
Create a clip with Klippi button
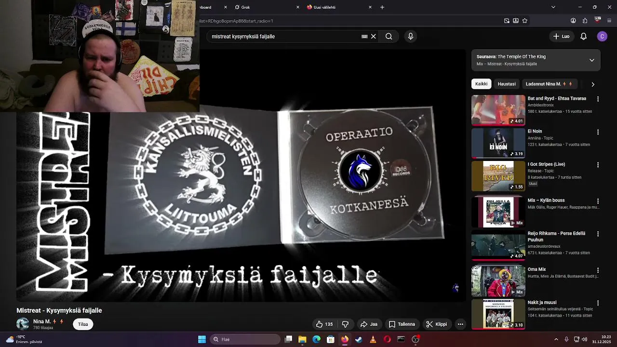pyautogui.click(x=437, y=324)
